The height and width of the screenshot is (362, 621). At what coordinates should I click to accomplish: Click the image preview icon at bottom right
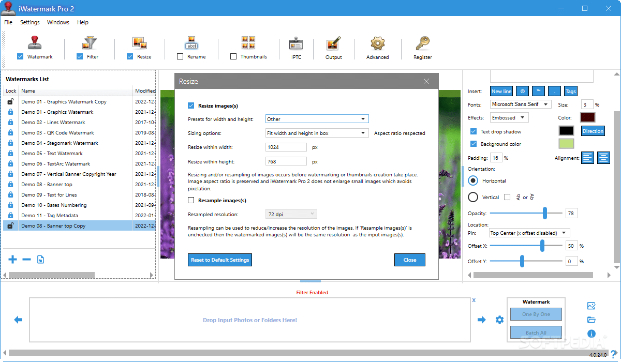(592, 306)
